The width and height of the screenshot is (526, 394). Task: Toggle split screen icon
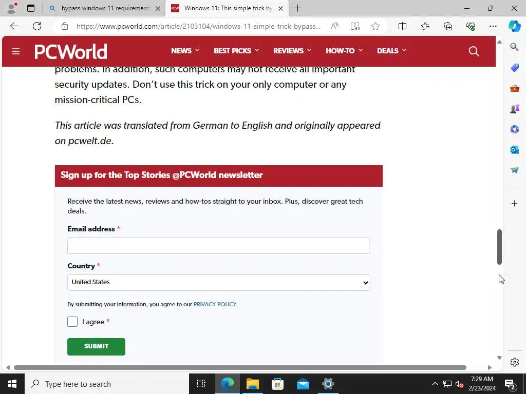[402, 26]
